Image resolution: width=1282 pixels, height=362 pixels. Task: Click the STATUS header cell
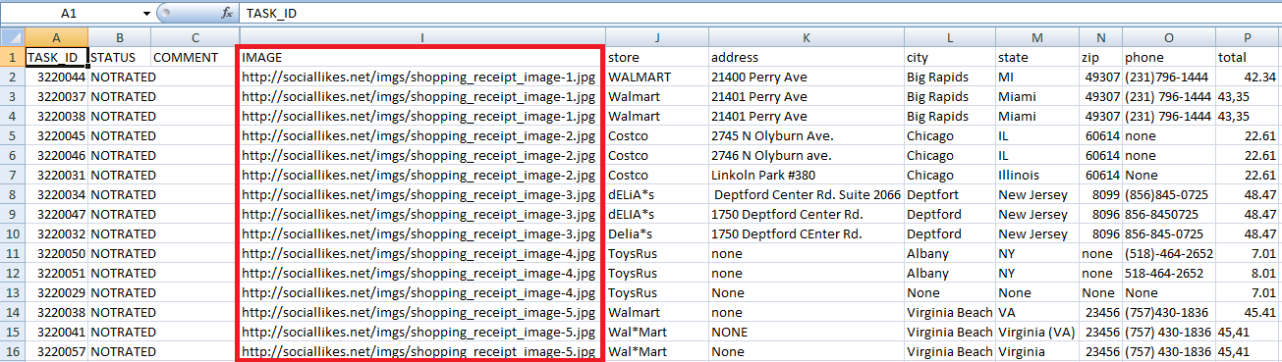pyautogui.click(x=120, y=57)
